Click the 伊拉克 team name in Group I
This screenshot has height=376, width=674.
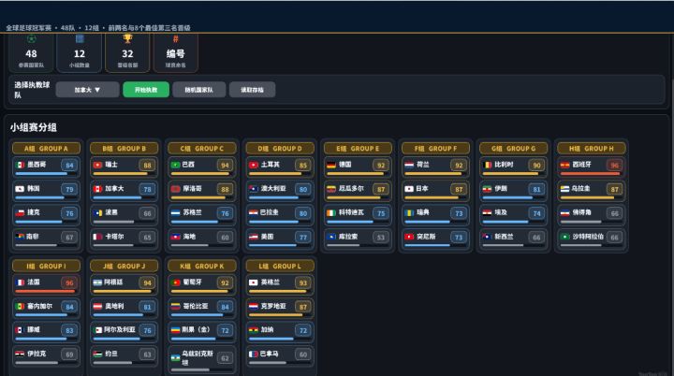tap(37, 354)
